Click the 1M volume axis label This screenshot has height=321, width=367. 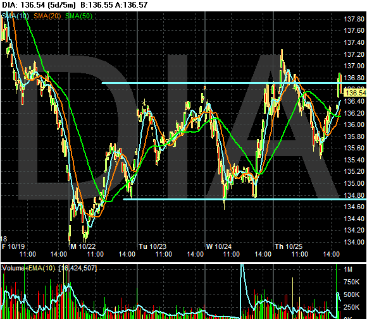coord(348,270)
